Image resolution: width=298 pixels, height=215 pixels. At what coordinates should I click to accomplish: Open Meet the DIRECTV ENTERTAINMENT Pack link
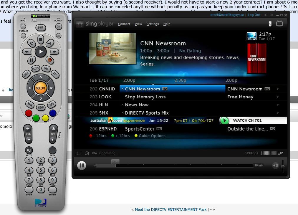170,209
